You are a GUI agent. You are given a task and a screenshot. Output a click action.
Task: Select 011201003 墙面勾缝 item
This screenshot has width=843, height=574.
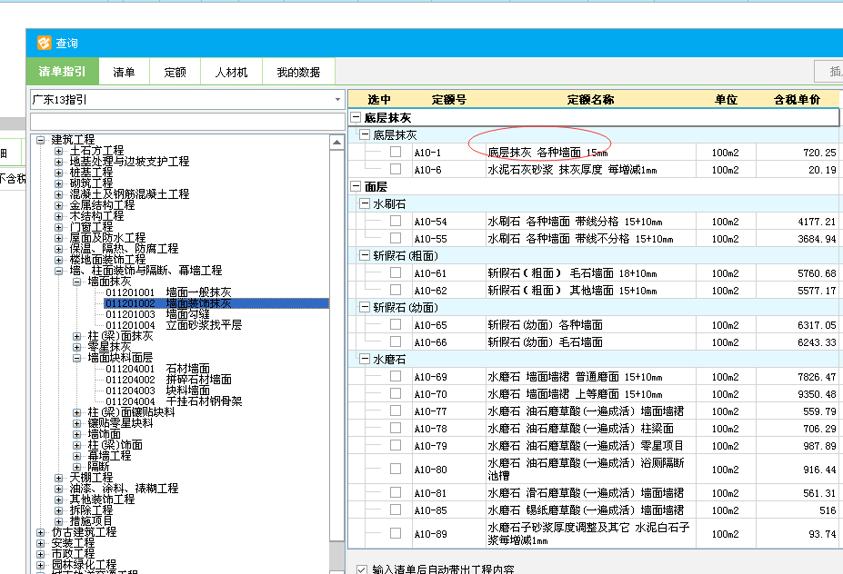pos(157,314)
